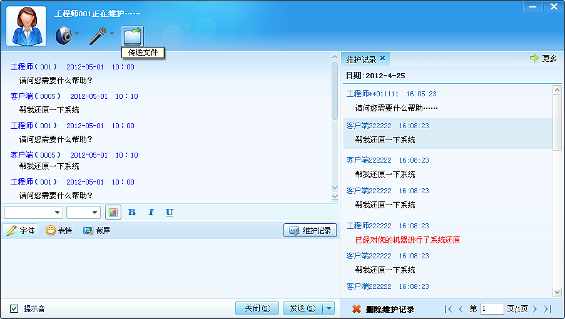Click the 截屏 screenshot tool

96,230
